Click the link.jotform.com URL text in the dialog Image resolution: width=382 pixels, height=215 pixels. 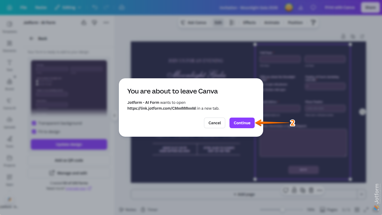pos(162,108)
